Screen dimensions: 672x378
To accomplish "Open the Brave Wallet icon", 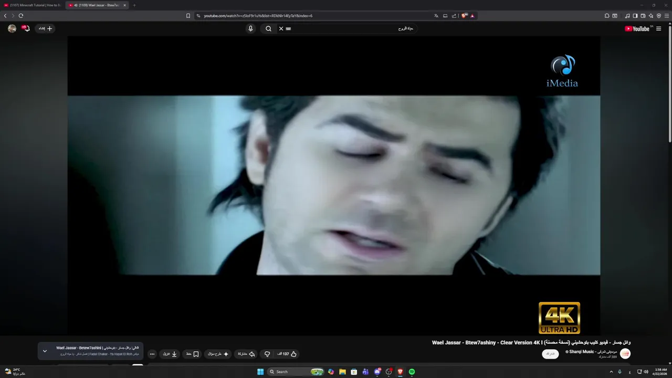I will click(643, 16).
